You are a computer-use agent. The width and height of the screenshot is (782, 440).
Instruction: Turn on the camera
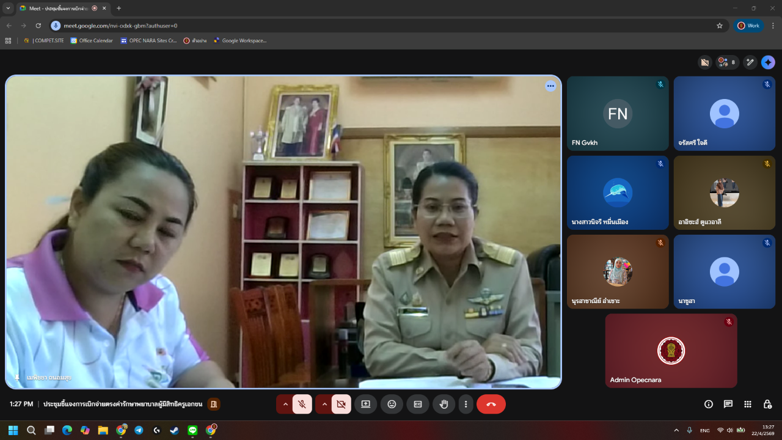(x=341, y=404)
